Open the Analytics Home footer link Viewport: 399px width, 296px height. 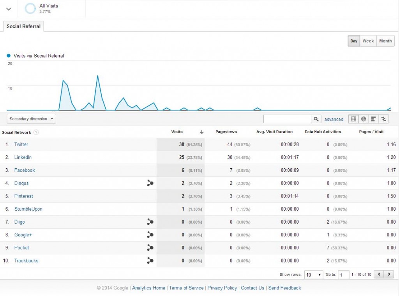coord(148,288)
